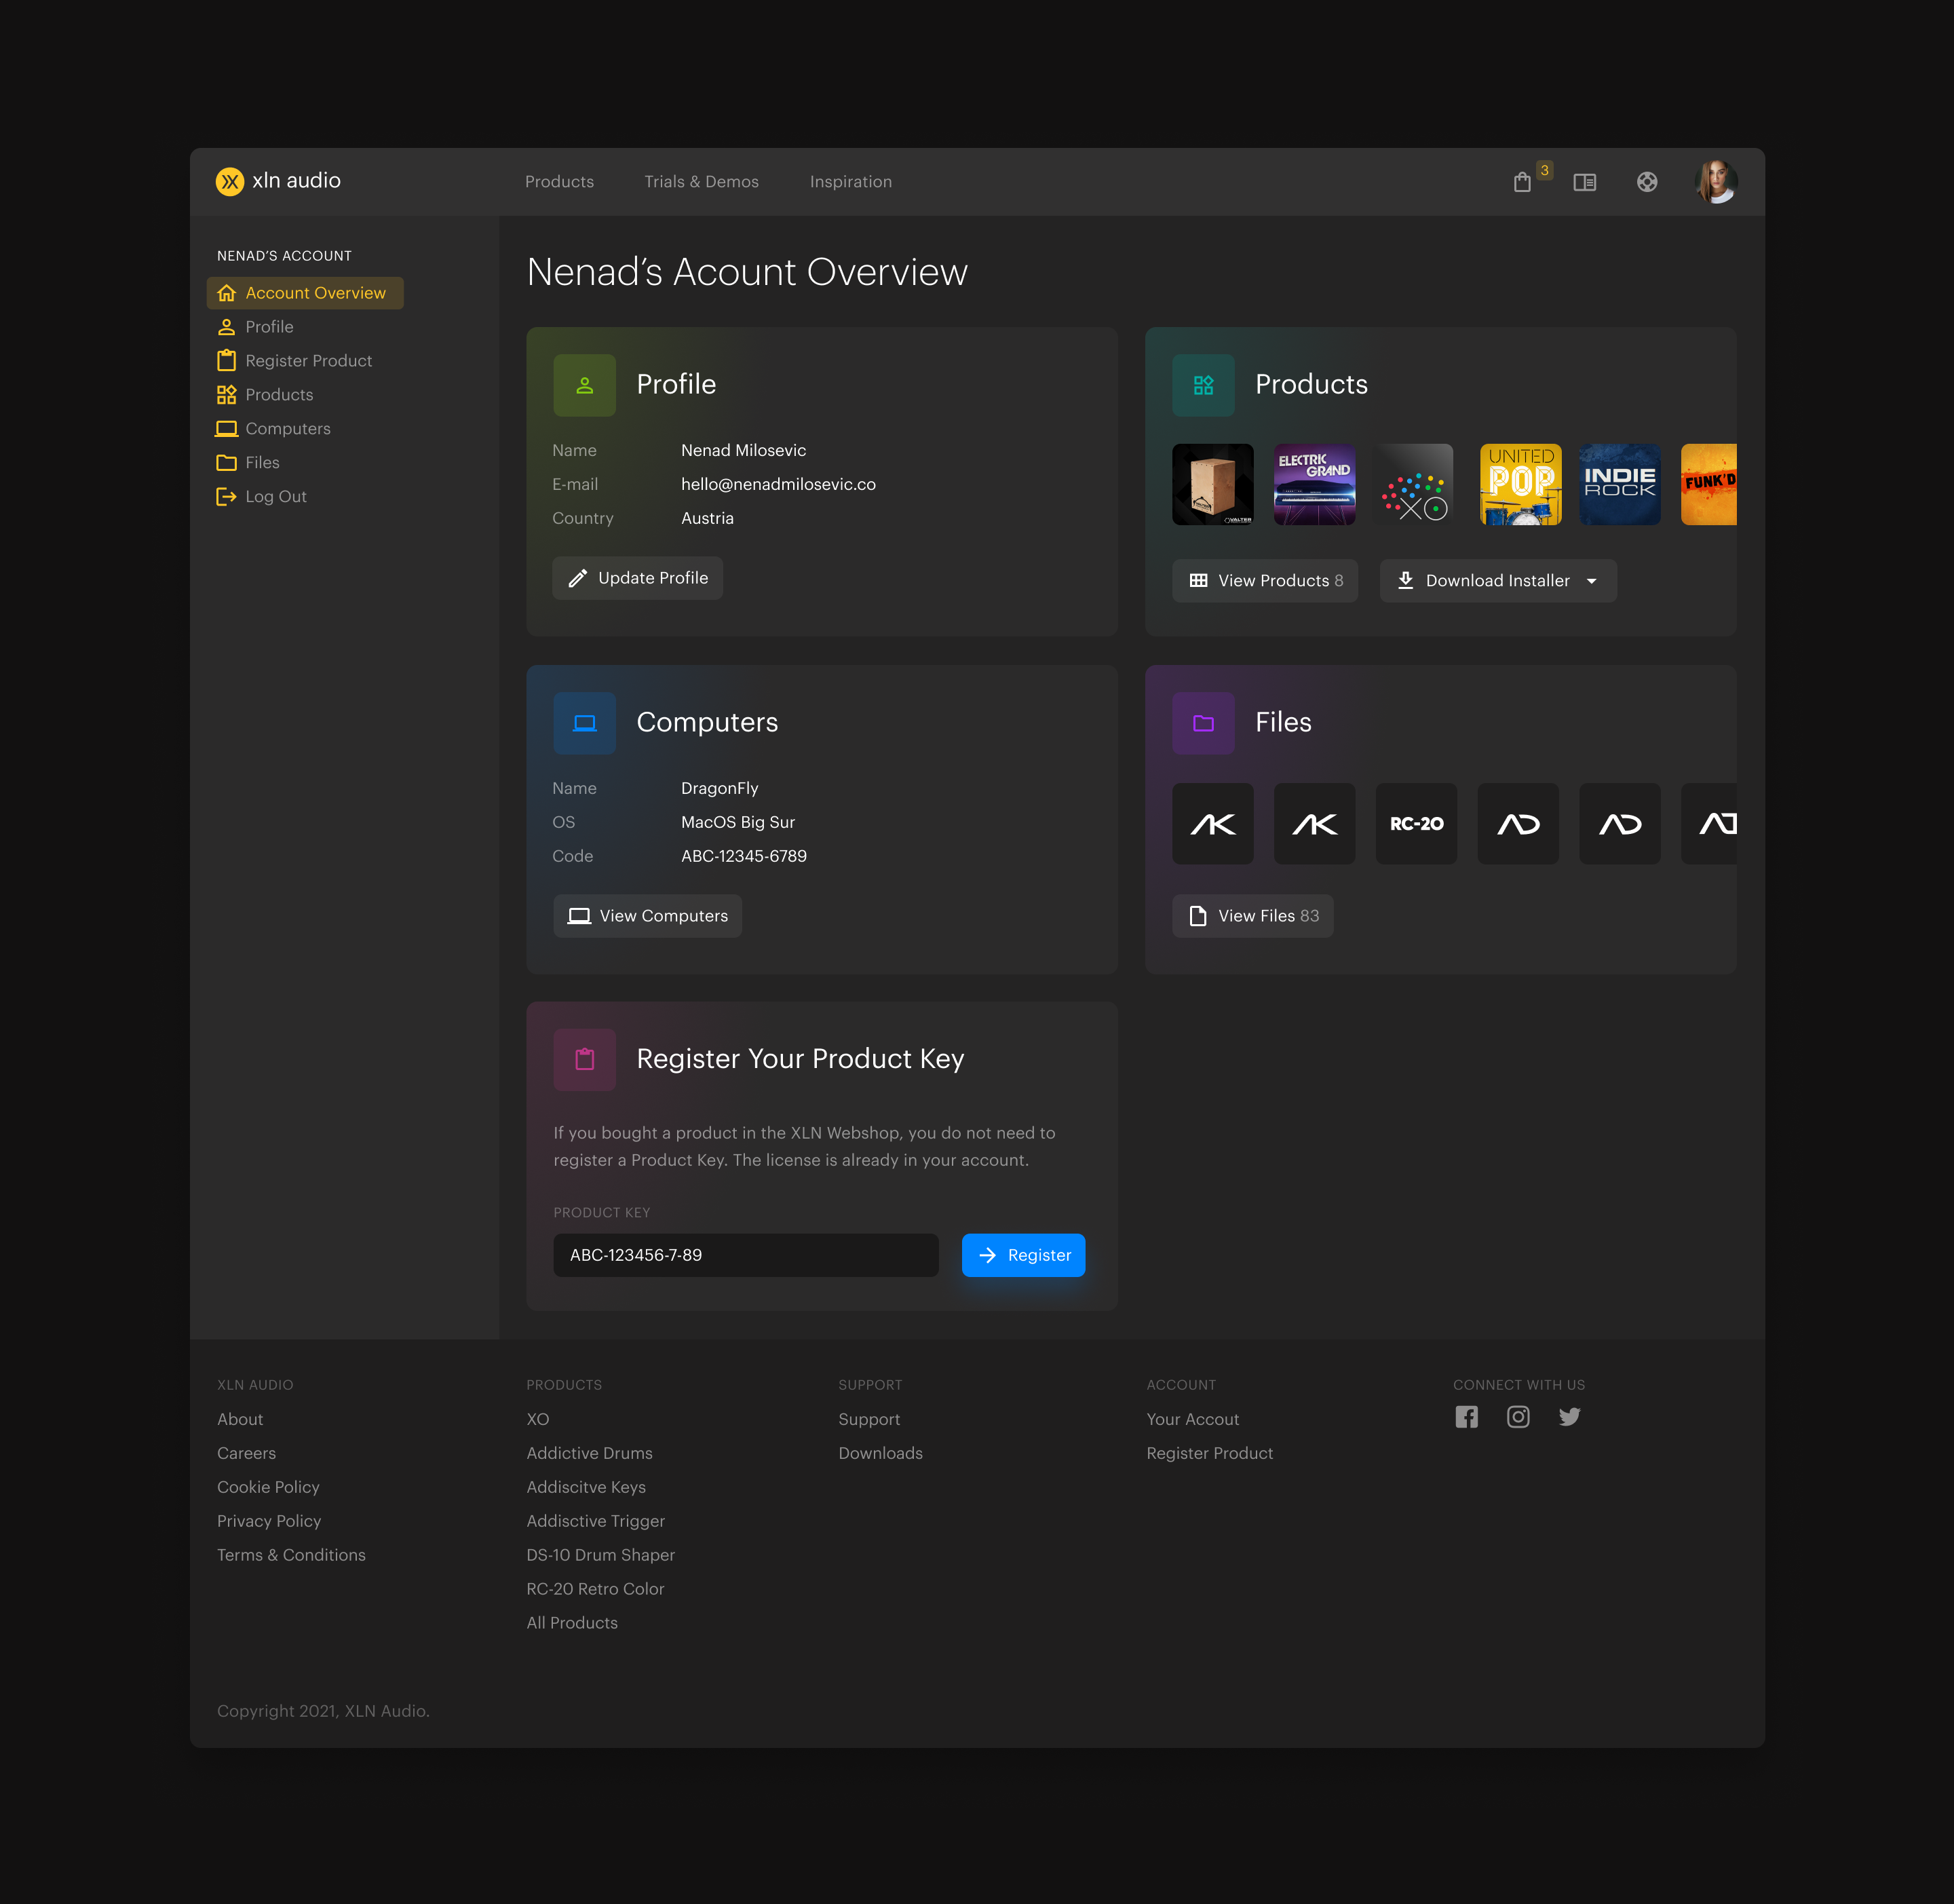Open the support lifebuoy icon
1954x1904 pixels.
click(x=1646, y=182)
